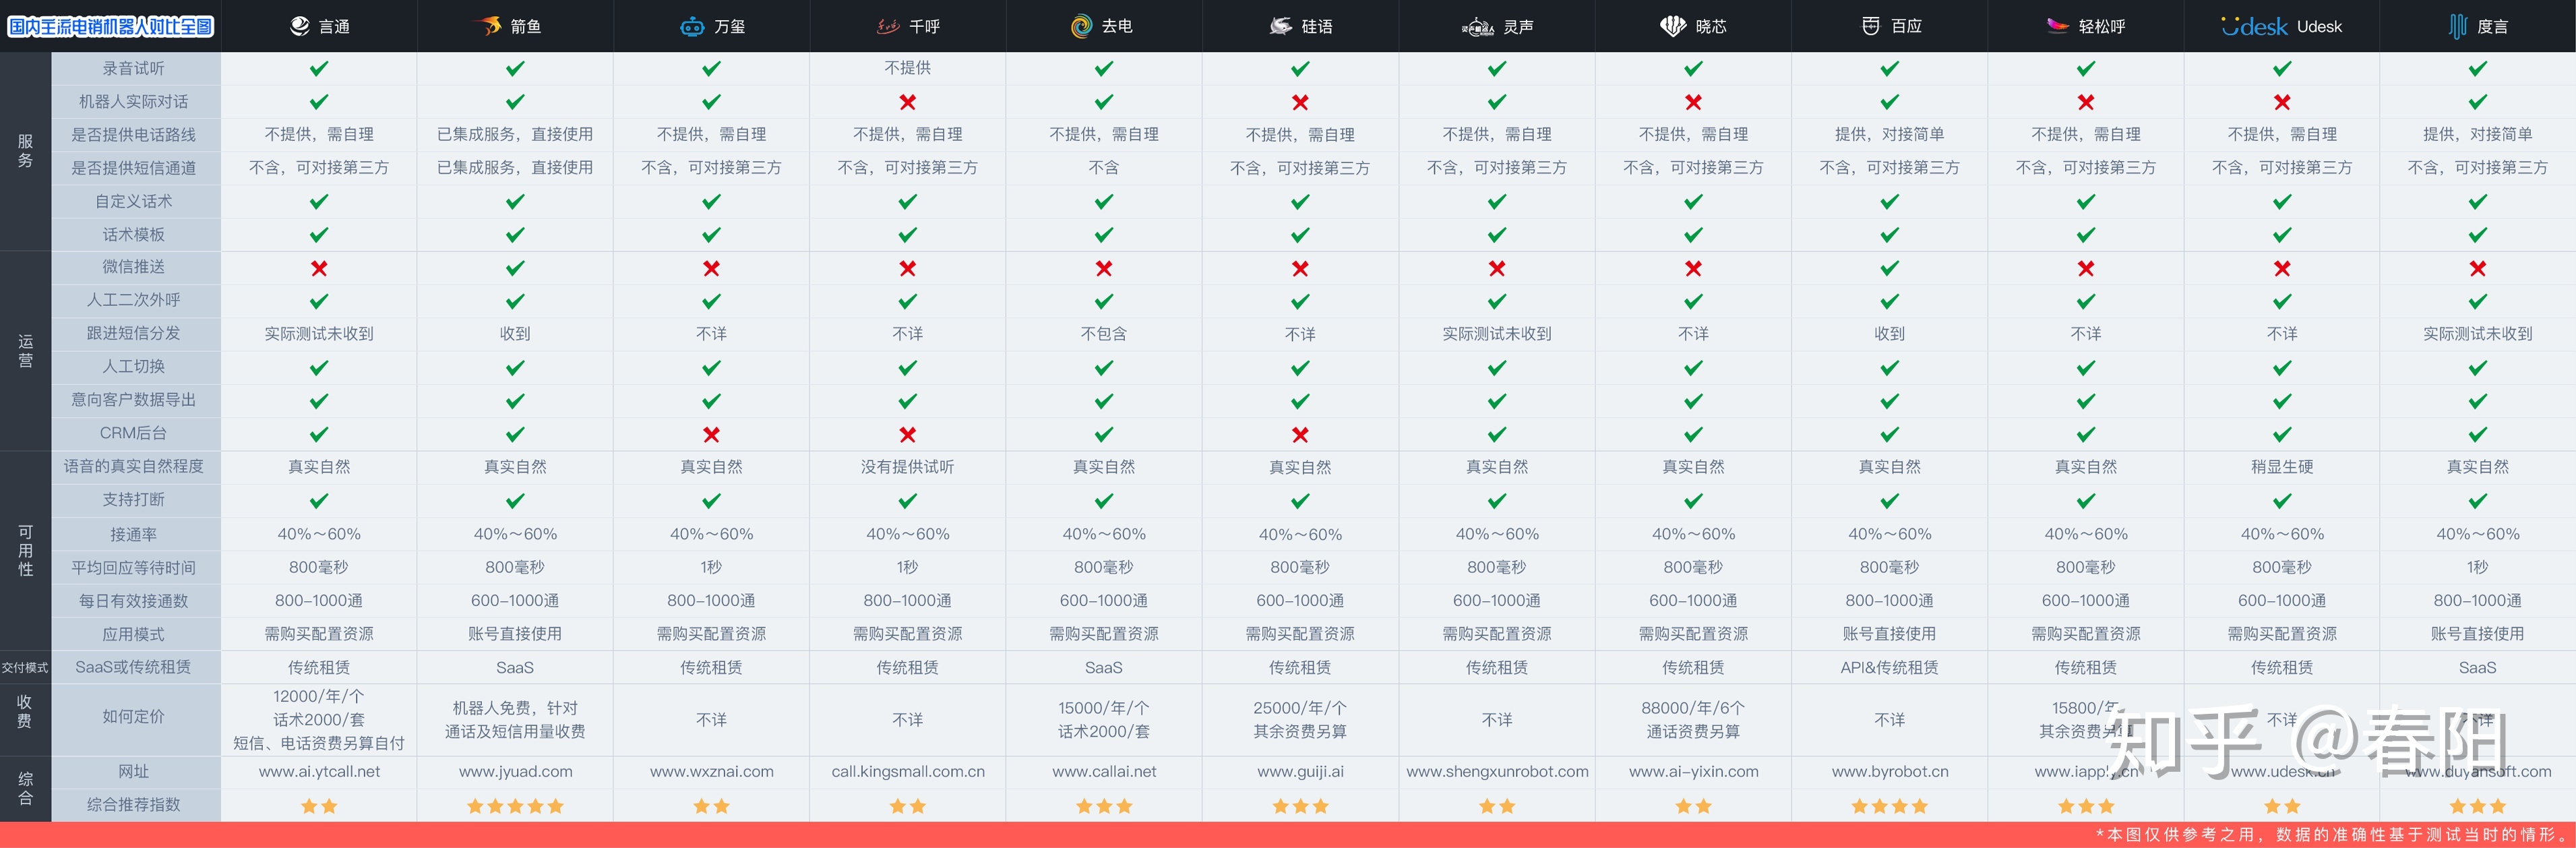Click 百应's API&传统租赁 cell
Screen dimensions: 2576x848
pyautogui.click(x=1889, y=667)
